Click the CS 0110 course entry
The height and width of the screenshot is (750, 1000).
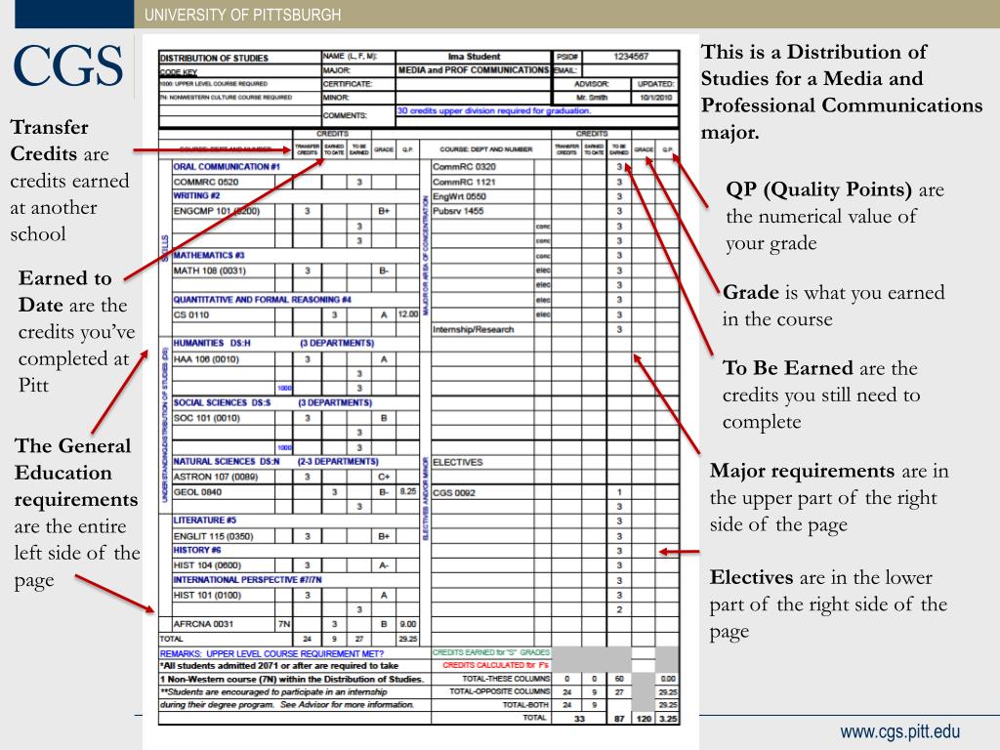click(x=191, y=315)
